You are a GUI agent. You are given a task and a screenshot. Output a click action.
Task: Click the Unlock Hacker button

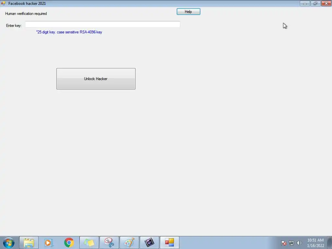coord(96,79)
